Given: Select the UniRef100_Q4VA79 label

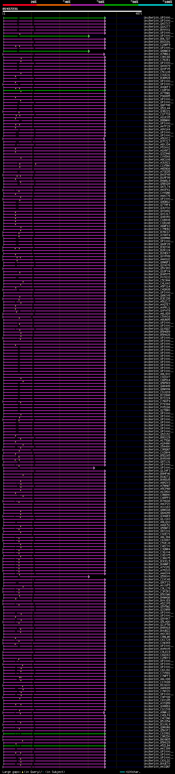Looking at the screenshot, I should (x=157, y=66).
